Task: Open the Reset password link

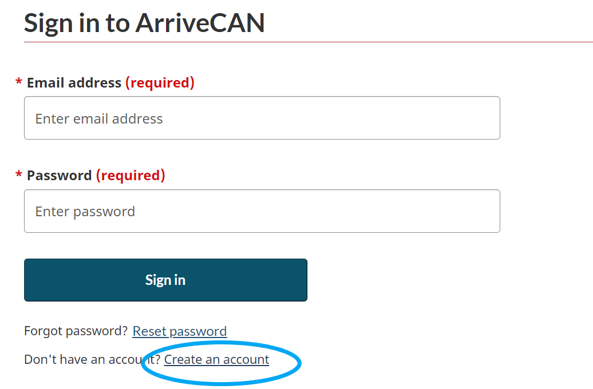Action: tap(180, 331)
